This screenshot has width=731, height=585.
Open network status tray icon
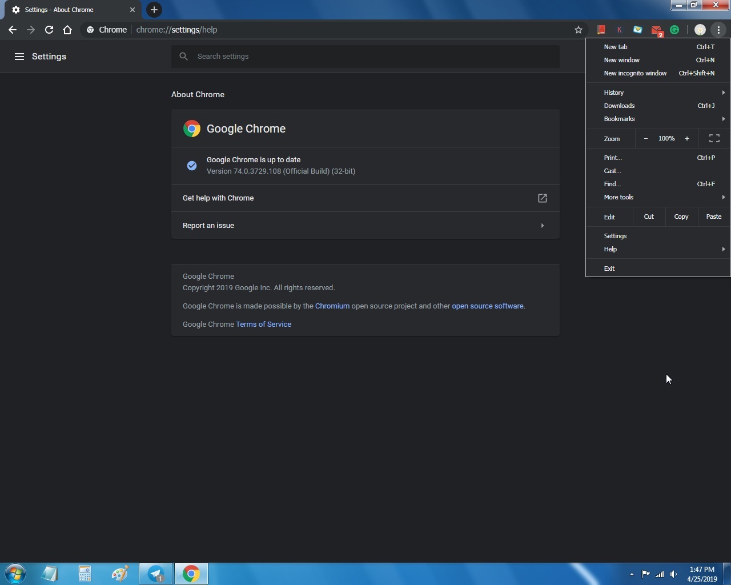pyautogui.click(x=660, y=574)
